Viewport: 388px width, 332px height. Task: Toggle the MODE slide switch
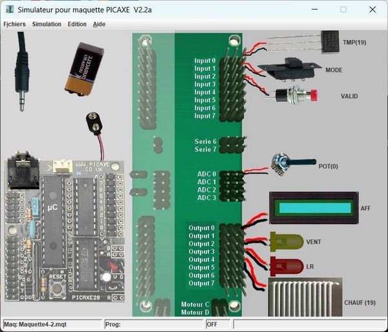coord(290,67)
